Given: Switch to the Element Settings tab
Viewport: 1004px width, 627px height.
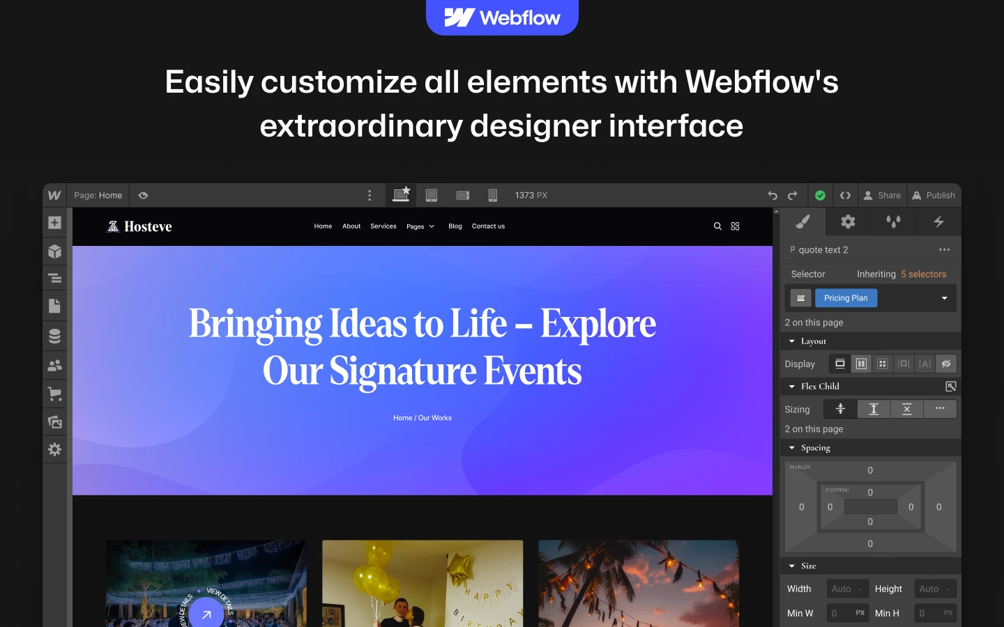Looking at the screenshot, I should click(848, 222).
